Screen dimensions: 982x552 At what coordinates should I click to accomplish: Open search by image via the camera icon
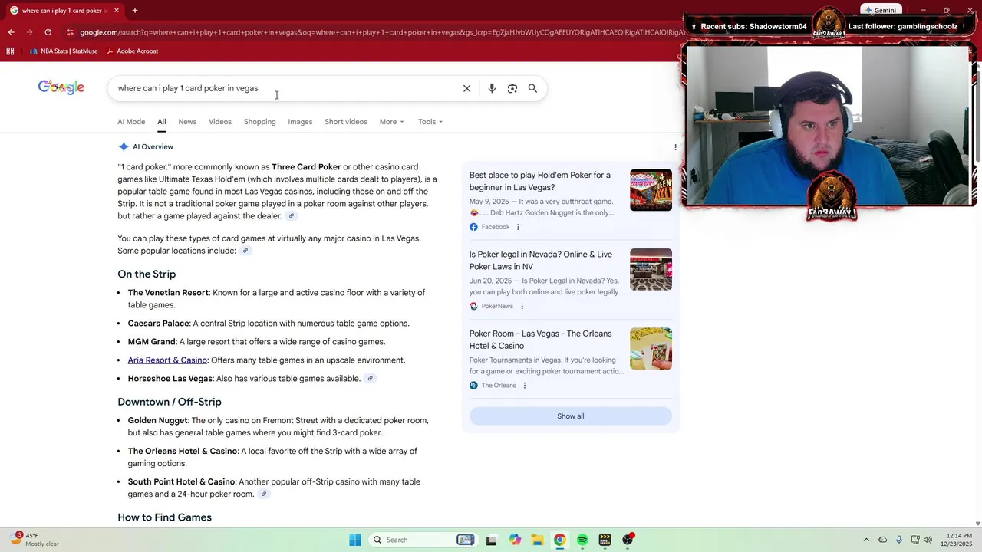(x=512, y=88)
